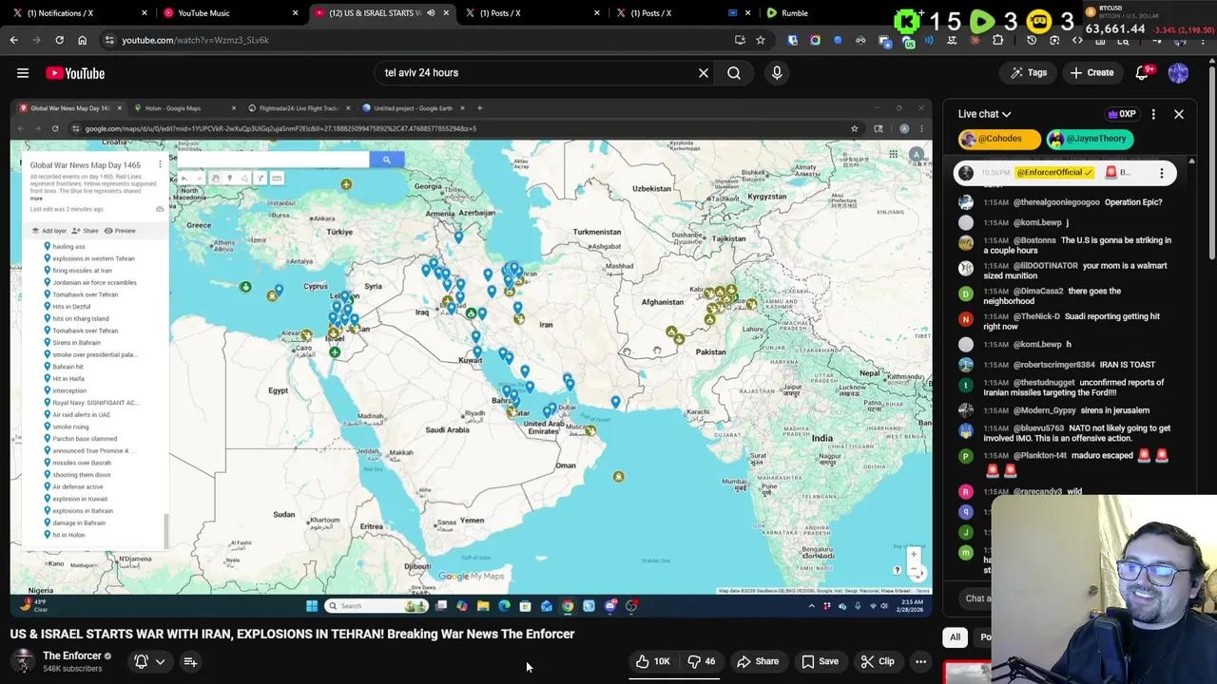Select 'hit in Holon' map layer item
The height and width of the screenshot is (684, 1217).
click(68, 535)
